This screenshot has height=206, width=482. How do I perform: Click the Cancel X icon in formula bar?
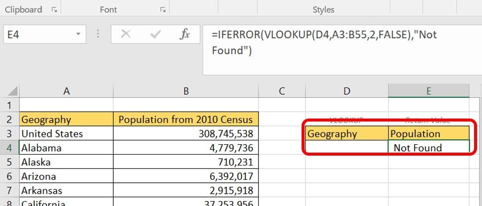(x=126, y=35)
